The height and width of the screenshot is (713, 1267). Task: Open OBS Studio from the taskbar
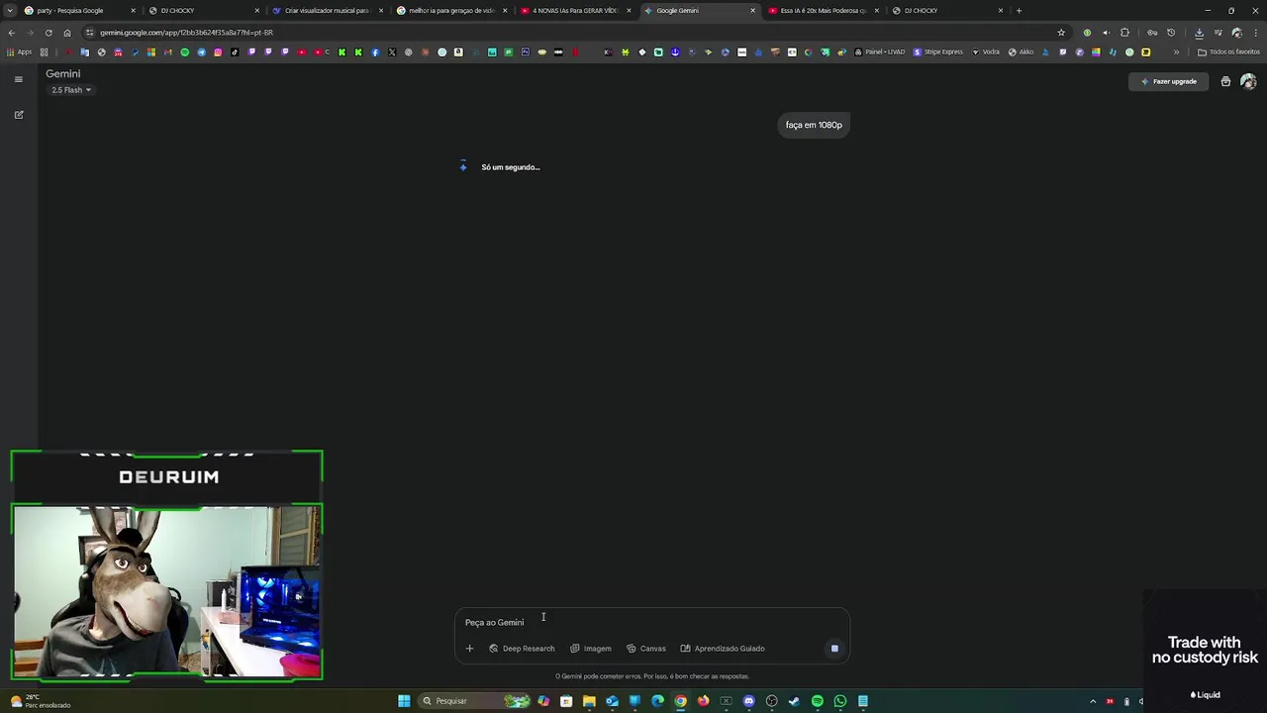771,701
